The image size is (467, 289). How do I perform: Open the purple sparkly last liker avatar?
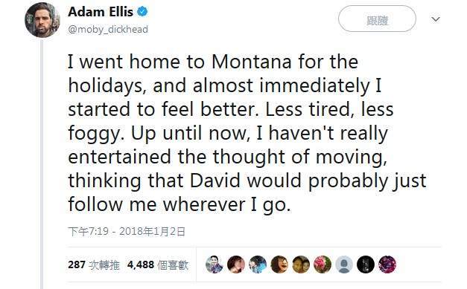387,264
